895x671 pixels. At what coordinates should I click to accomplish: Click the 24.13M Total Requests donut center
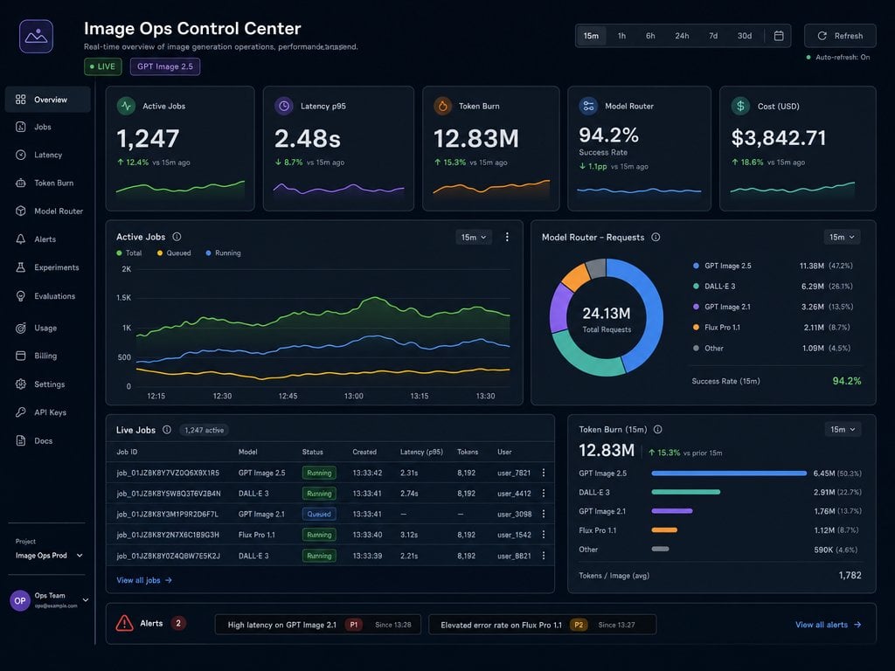[x=607, y=319]
